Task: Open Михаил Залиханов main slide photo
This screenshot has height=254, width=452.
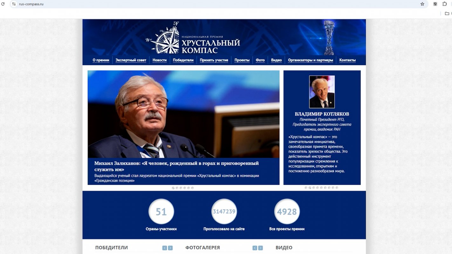Action: coord(183,114)
